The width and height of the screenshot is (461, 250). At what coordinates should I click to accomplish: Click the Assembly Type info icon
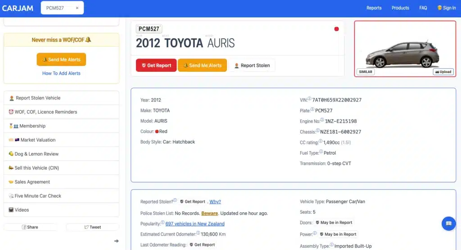point(332,245)
